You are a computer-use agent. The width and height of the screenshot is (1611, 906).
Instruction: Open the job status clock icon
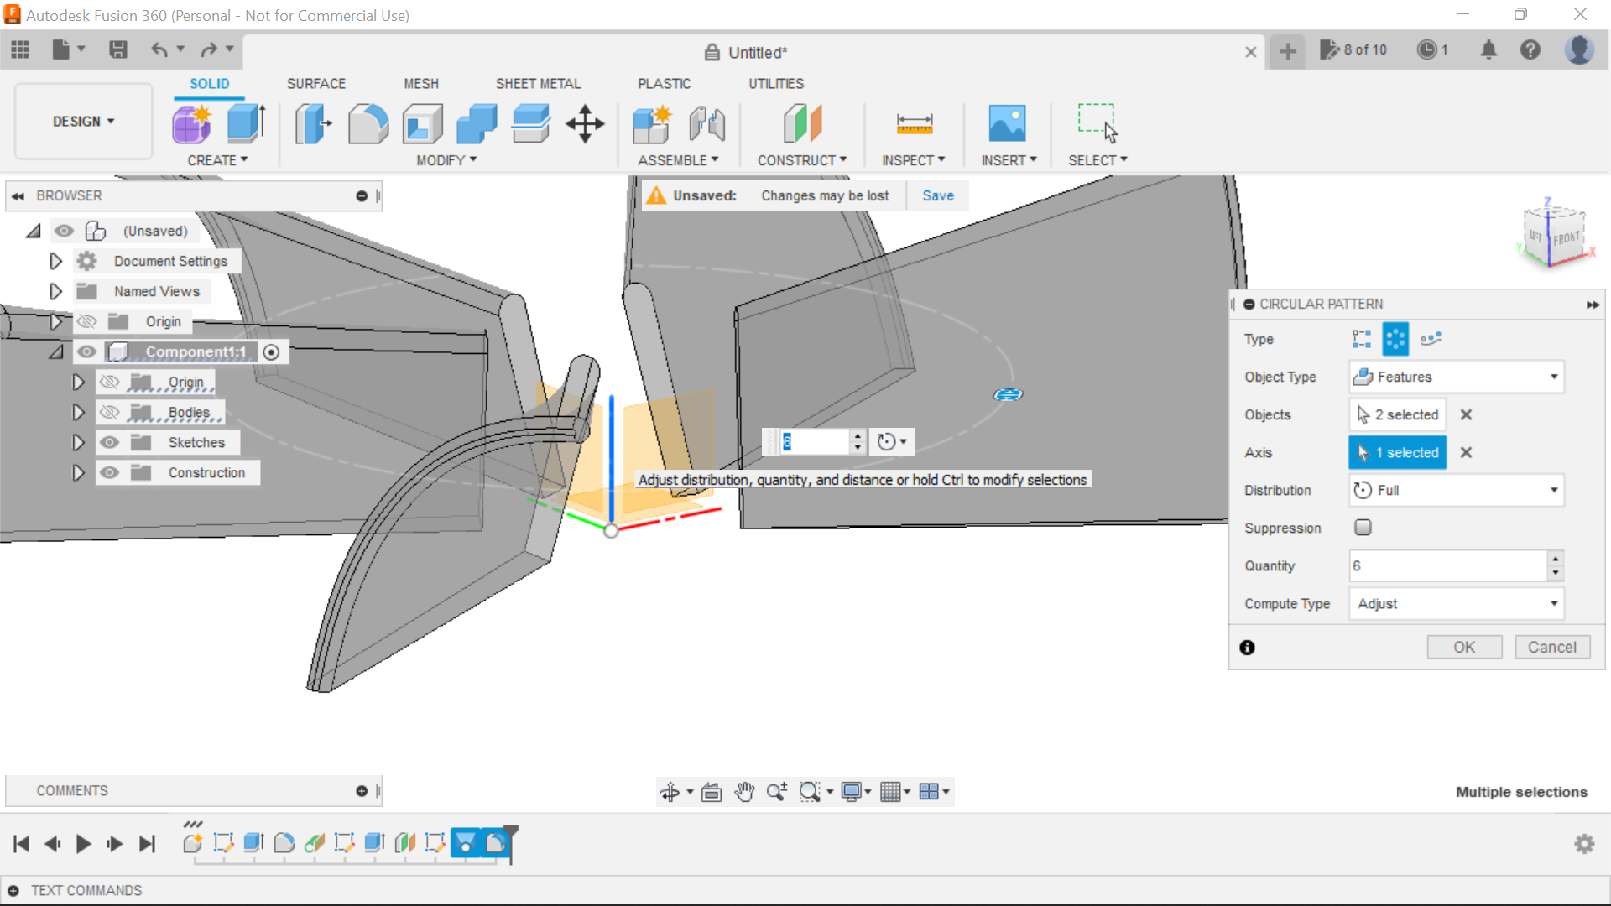[1426, 50]
